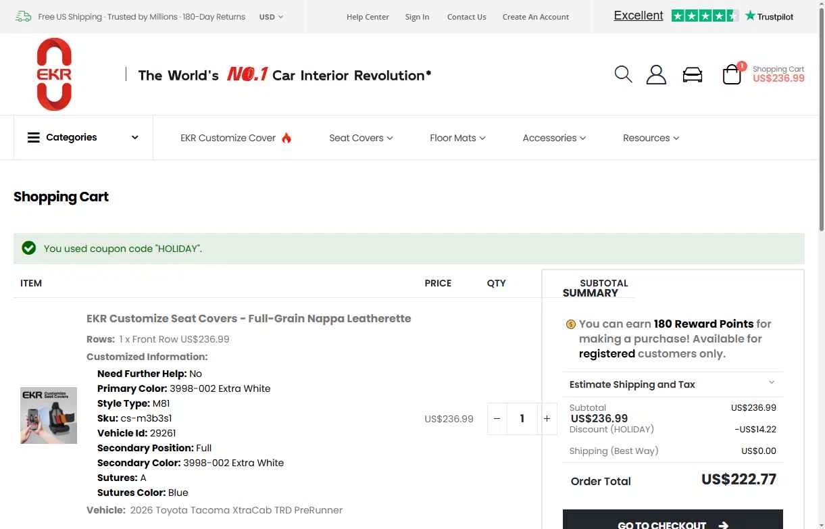The height and width of the screenshot is (529, 825).
Task: Click the seat cover product thumbnail
Action: [x=49, y=415]
